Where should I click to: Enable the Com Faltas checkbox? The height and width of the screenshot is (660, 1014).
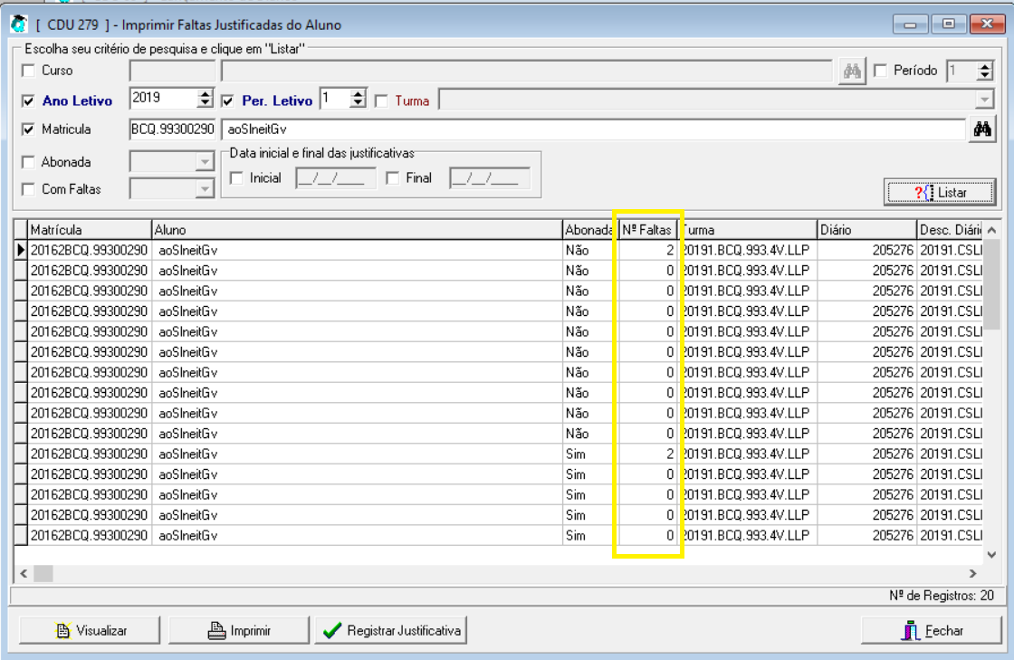(x=29, y=189)
